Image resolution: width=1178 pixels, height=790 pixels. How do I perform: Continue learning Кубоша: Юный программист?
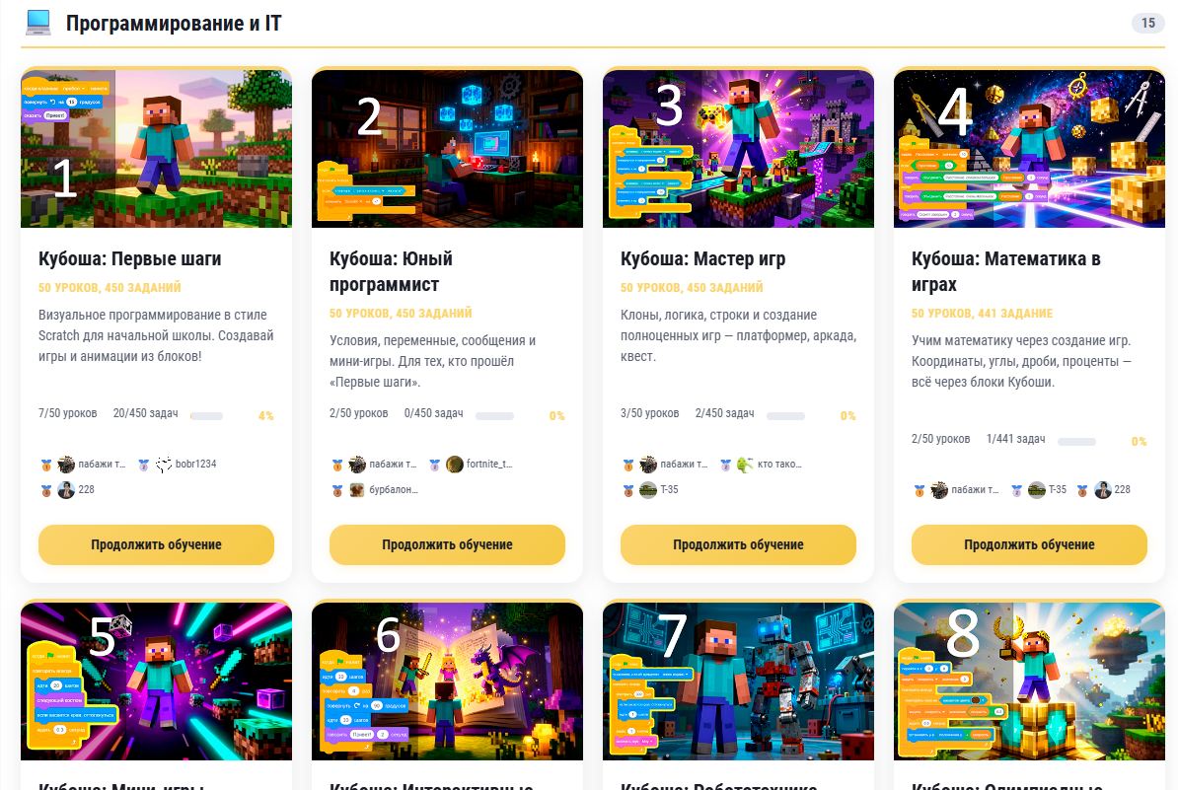click(447, 544)
